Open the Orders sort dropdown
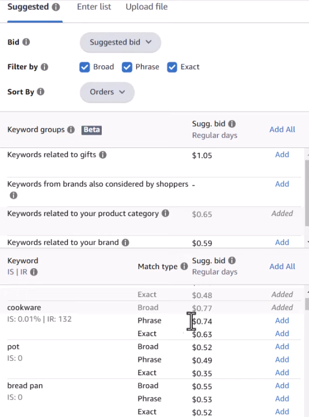The image size is (309, 417). [107, 92]
